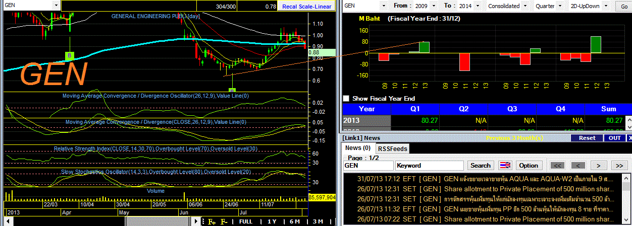Open the 2D-UpDown chart style dropdown
The height and width of the screenshot is (226, 632).
click(x=607, y=6)
